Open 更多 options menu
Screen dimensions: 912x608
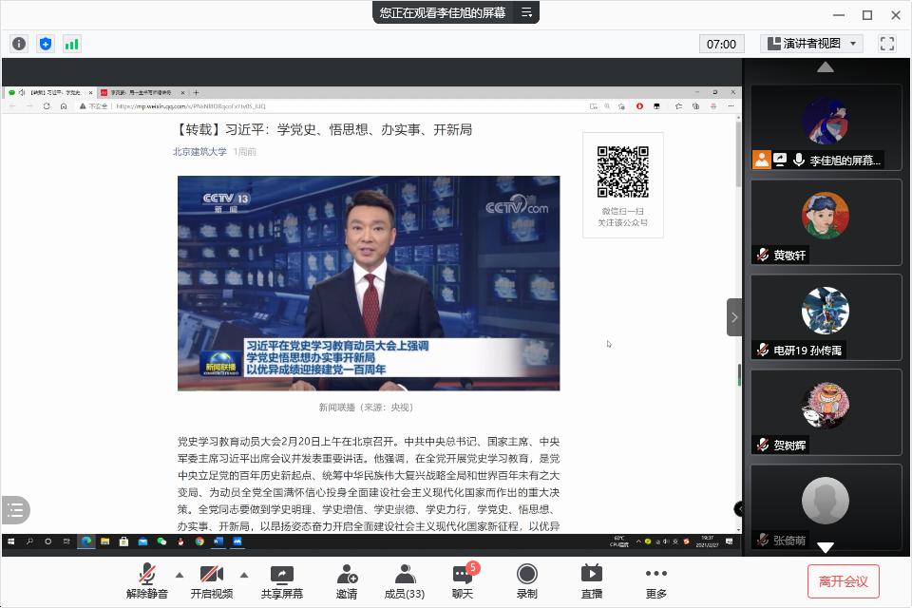click(x=655, y=580)
